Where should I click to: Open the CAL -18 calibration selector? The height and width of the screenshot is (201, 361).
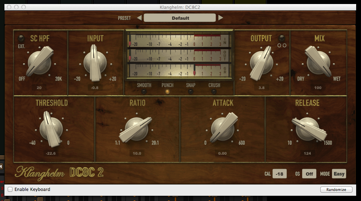coord(279,174)
